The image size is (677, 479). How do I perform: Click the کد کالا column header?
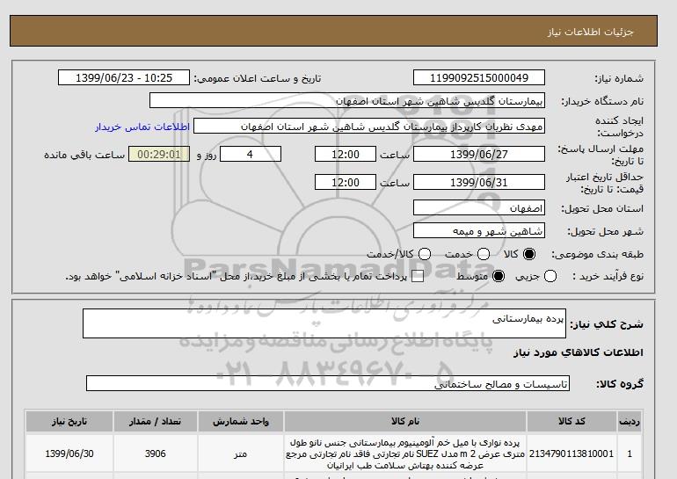click(571, 422)
